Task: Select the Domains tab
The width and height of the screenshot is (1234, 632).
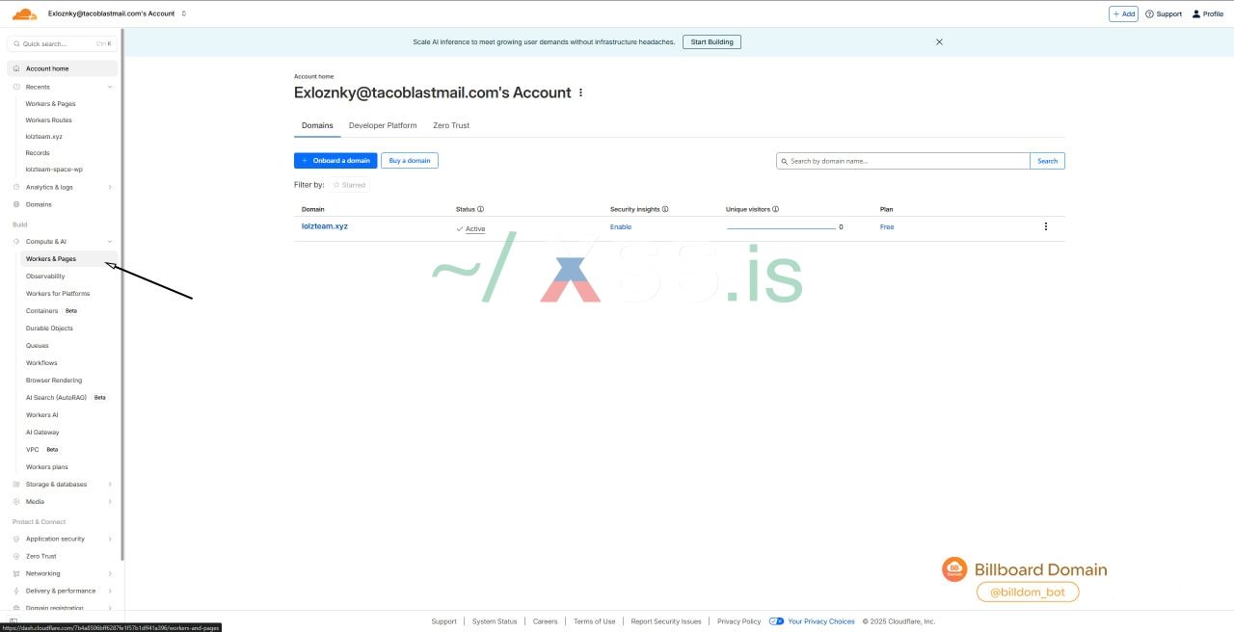Action: (317, 125)
